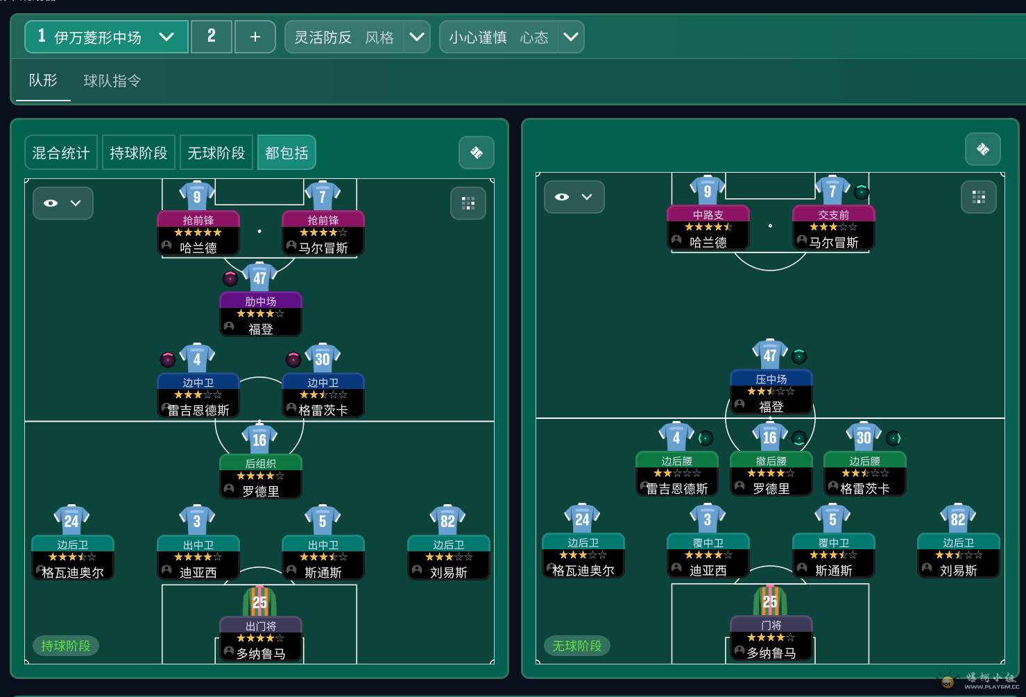Click number 9 哈兰德 shirt on left pitch

pyautogui.click(x=197, y=196)
